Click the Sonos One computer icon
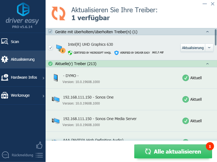This screenshot has height=162, width=217. tap(56, 99)
